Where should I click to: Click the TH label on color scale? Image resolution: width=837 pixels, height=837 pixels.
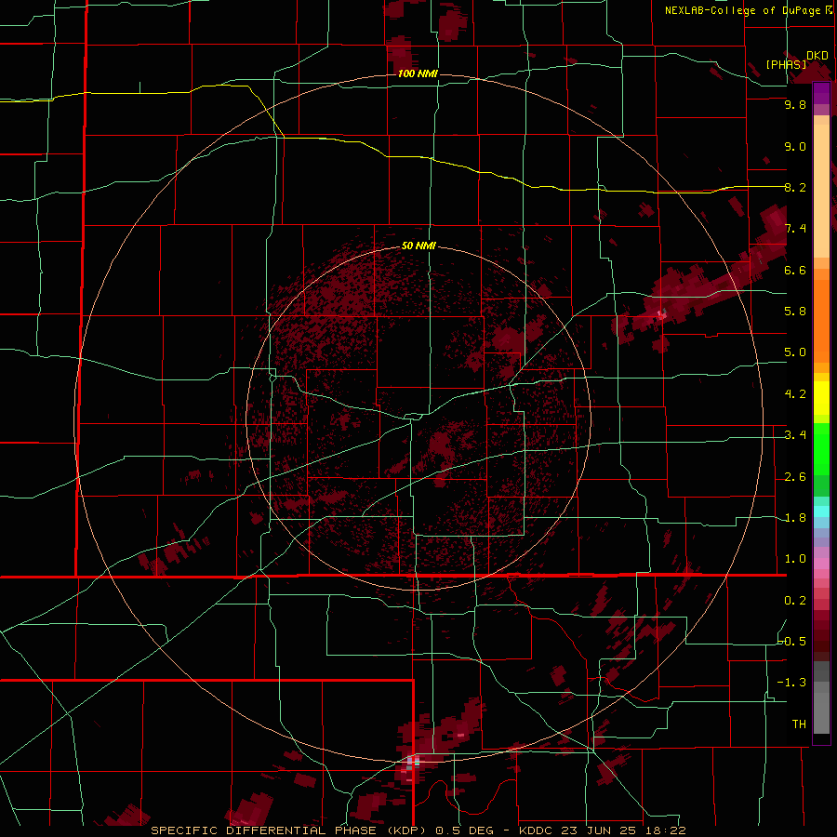pos(799,724)
